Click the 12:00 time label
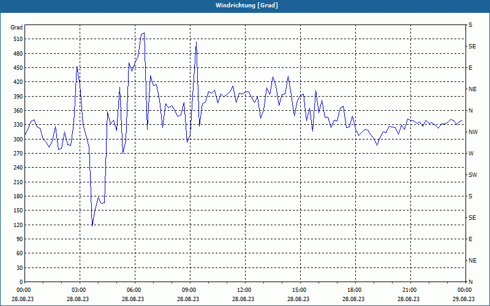490x306 pixels. point(245,290)
